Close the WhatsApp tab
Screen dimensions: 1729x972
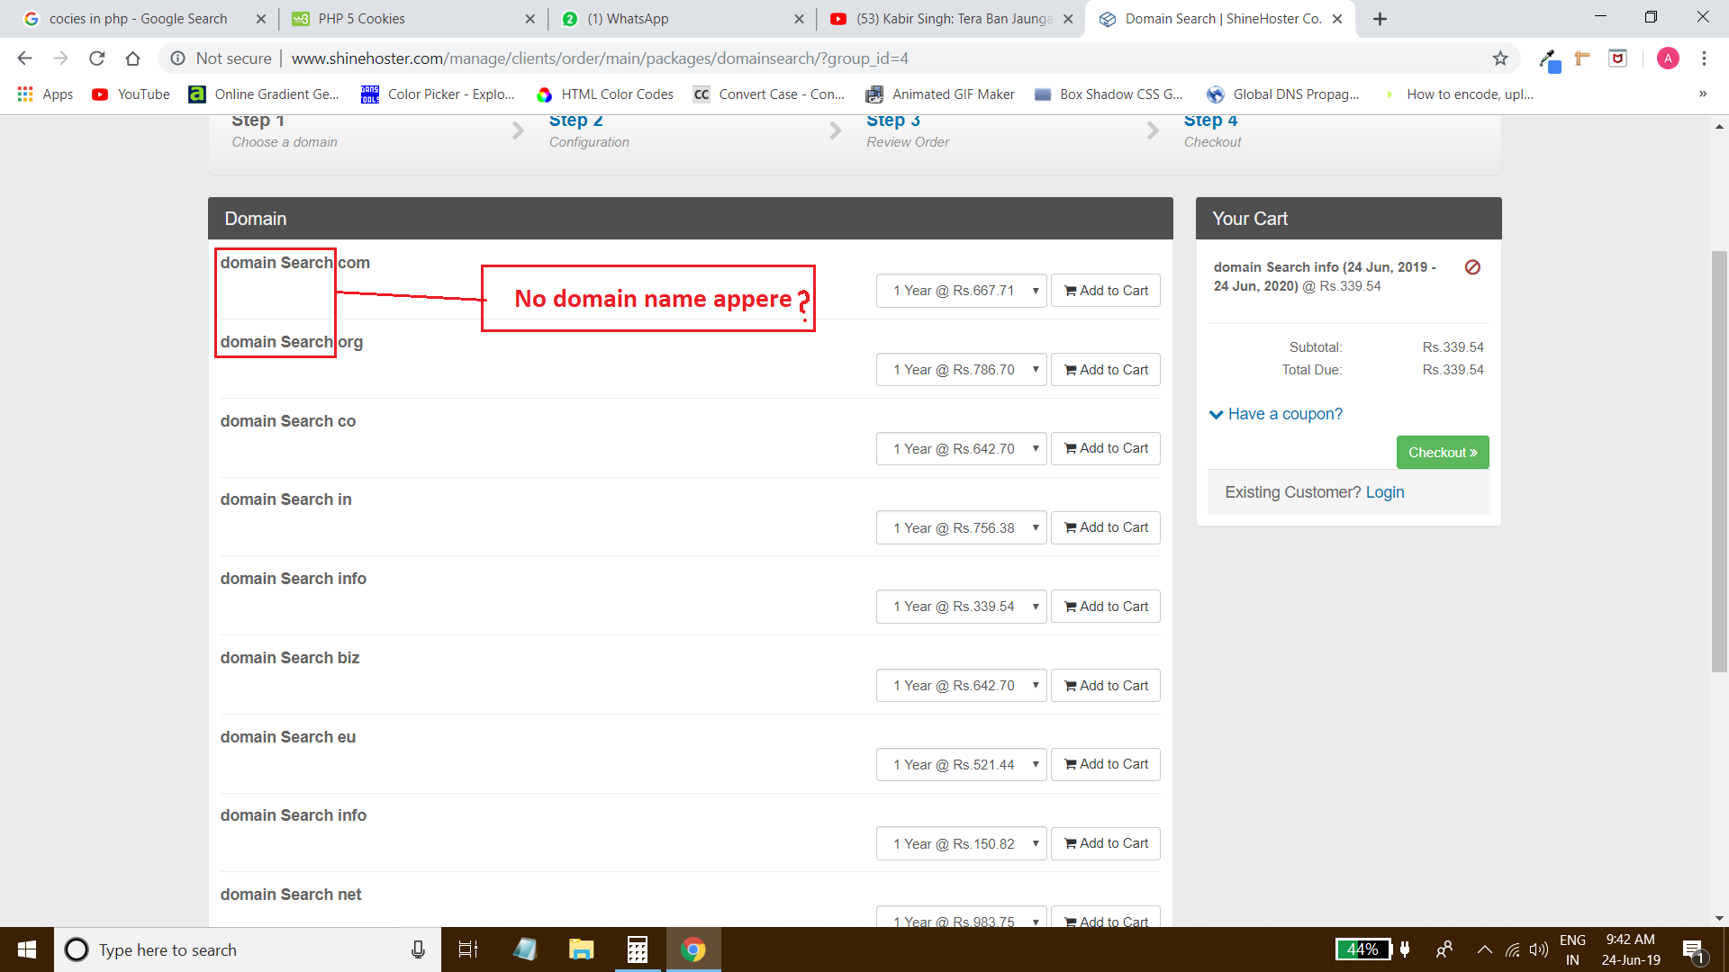point(799,19)
